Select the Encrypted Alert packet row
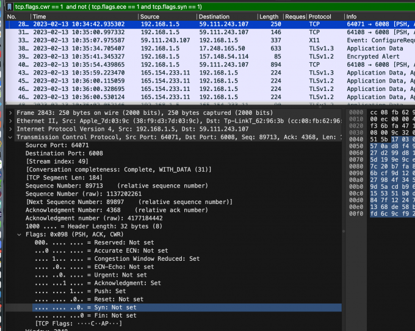 click(210, 56)
